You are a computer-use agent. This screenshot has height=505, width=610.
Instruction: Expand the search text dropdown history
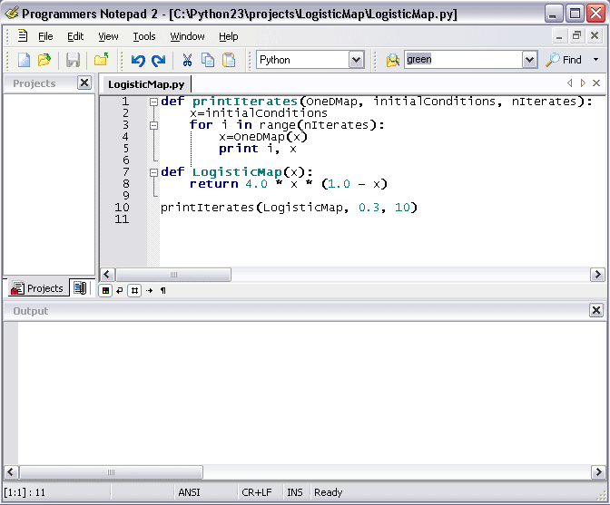coord(529,60)
